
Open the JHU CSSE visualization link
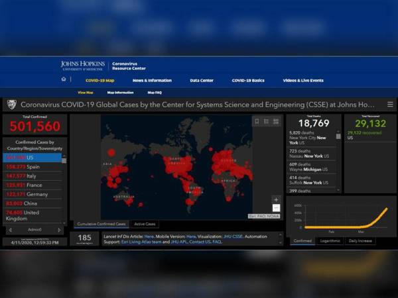coord(233,236)
